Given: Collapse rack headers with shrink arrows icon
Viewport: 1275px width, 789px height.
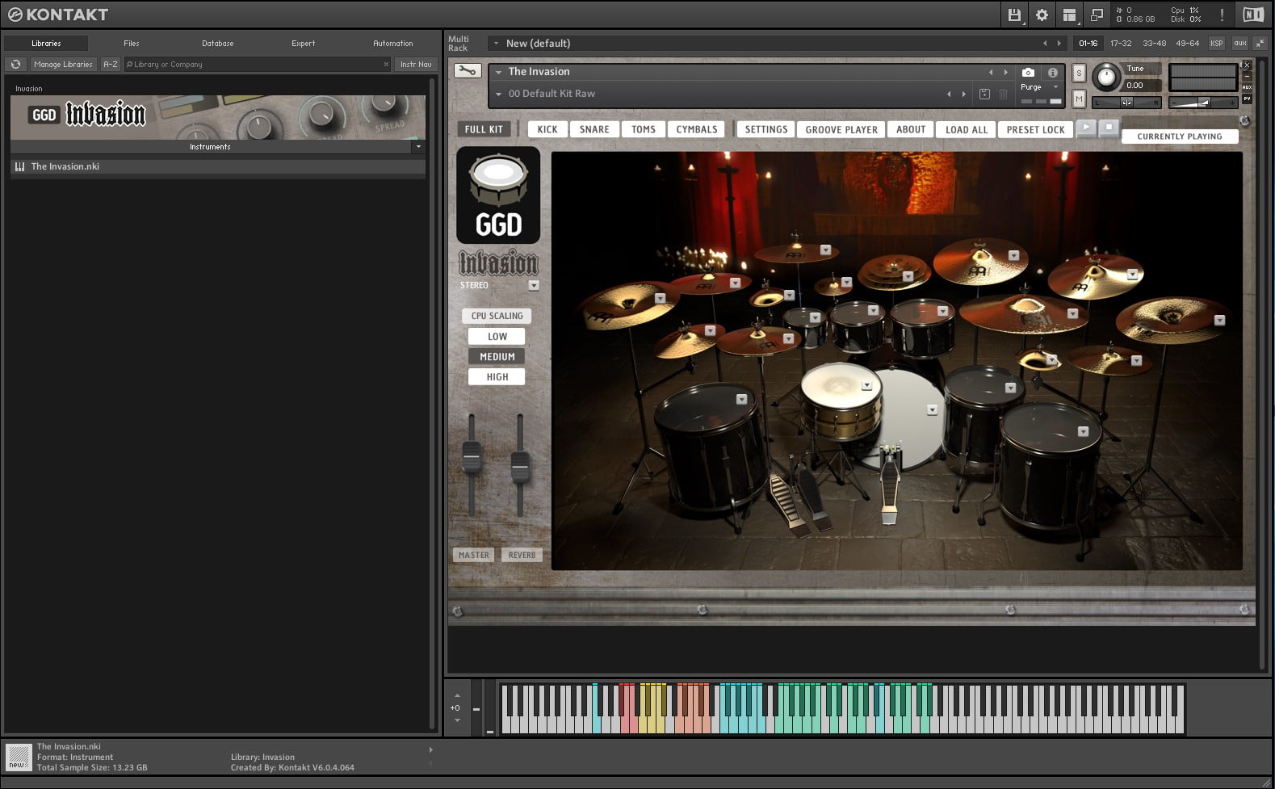Looking at the screenshot, I should pyautogui.click(x=1259, y=43).
